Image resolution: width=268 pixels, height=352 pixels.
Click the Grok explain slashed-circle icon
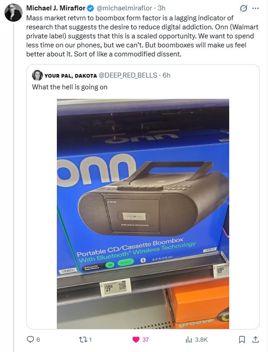point(243,8)
